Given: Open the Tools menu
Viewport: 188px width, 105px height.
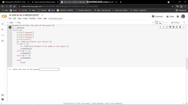Looking at the screenshot, I should pos(39,18).
